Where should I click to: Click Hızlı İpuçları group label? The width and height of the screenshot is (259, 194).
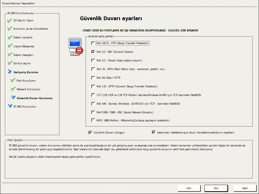coord(15,140)
